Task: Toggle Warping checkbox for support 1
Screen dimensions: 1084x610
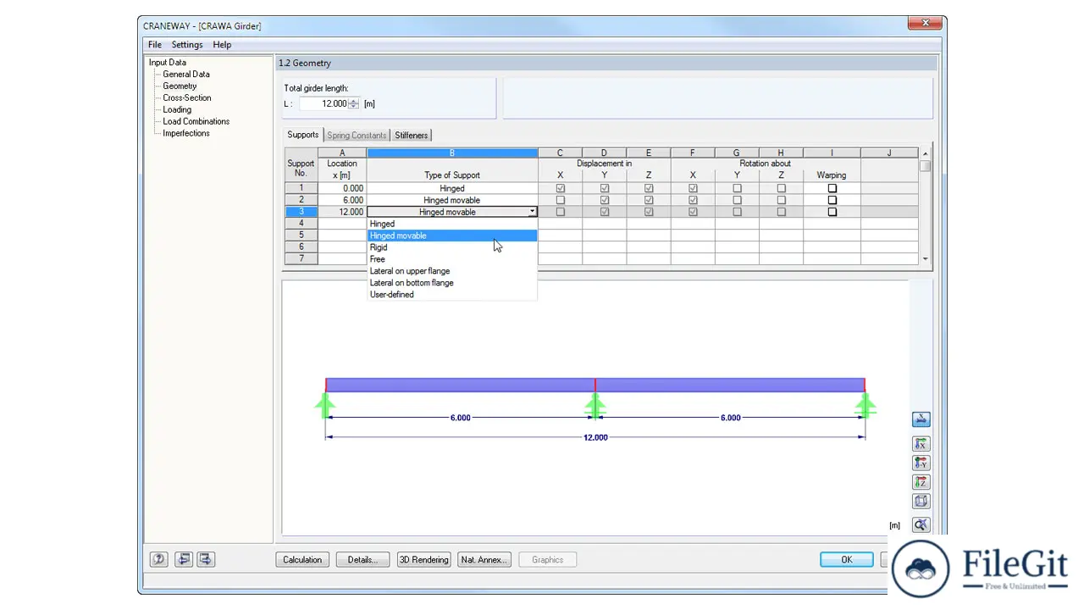Action: 832,188
